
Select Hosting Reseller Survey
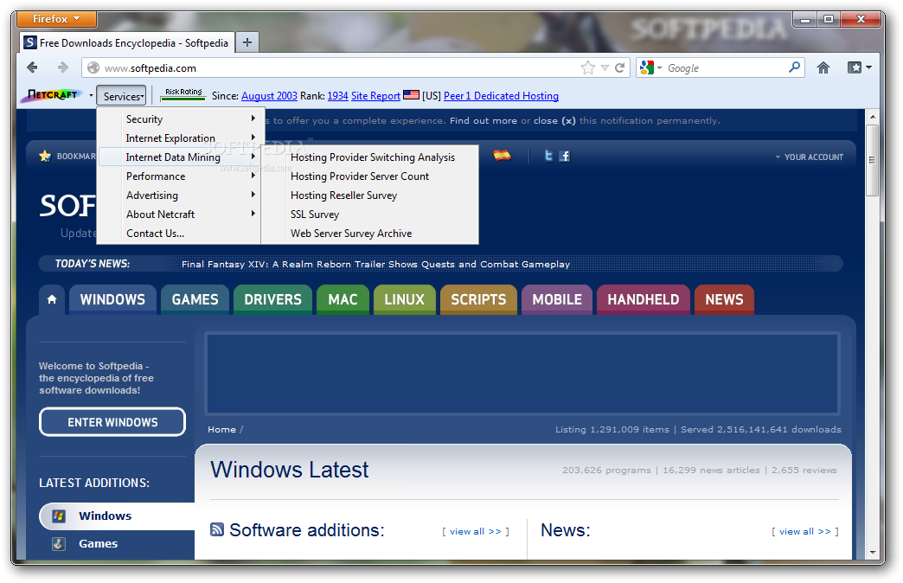pyautogui.click(x=370, y=195)
